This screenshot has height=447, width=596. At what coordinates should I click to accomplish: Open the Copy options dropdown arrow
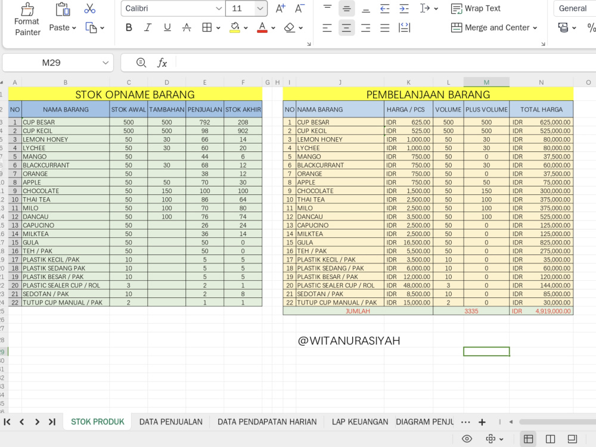pyautogui.click(x=103, y=28)
